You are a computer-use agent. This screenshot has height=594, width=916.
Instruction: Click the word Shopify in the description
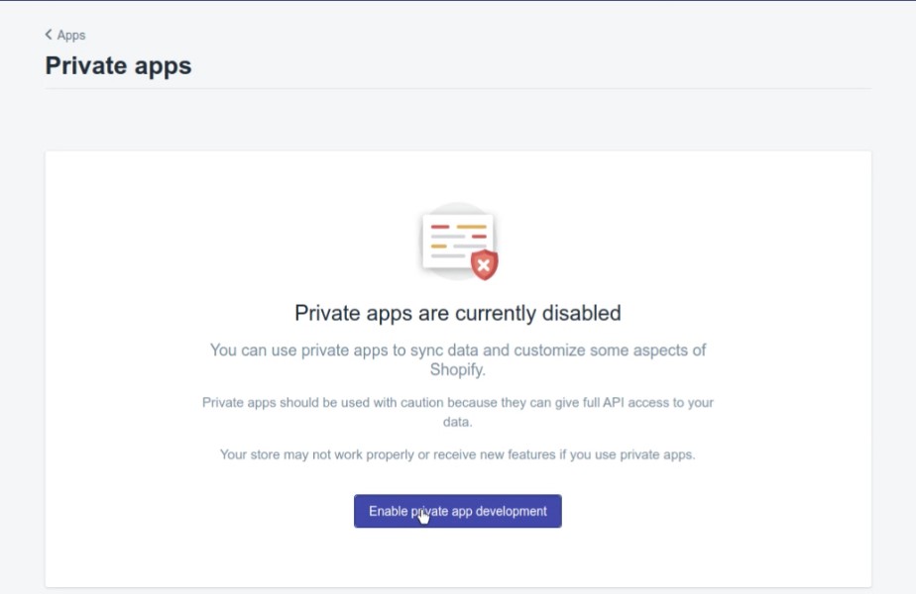pyautogui.click(x=457, y=370)
